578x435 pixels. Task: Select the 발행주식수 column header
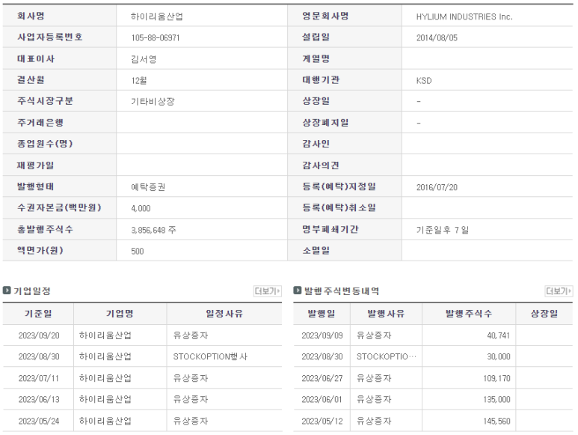pos(469,314)
